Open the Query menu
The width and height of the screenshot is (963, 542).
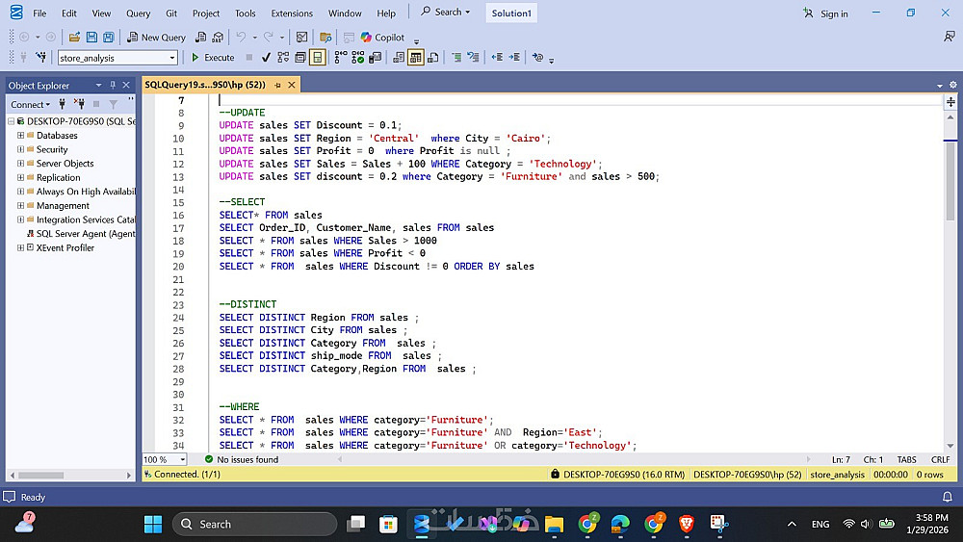pyautogui.click(x=138, y=13)
